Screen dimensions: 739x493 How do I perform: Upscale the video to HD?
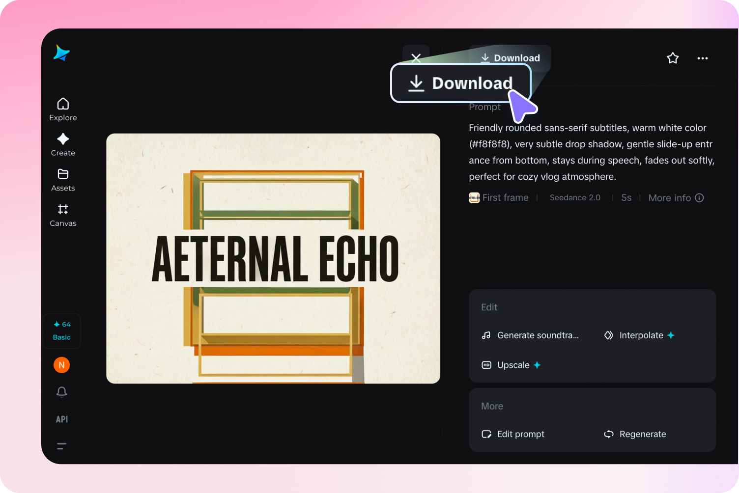511,365
